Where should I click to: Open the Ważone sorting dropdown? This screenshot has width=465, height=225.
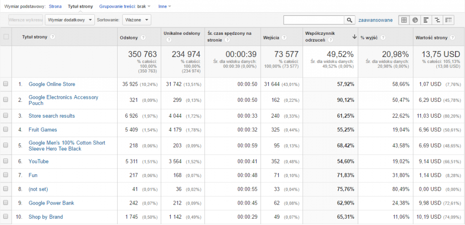pyautogui.click(x=137, y=20)
